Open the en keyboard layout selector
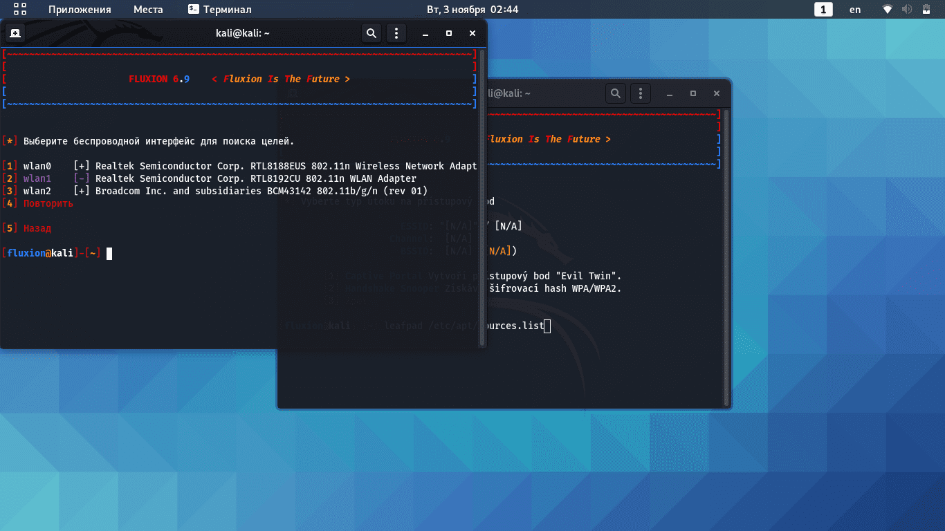 click(855, 9)
